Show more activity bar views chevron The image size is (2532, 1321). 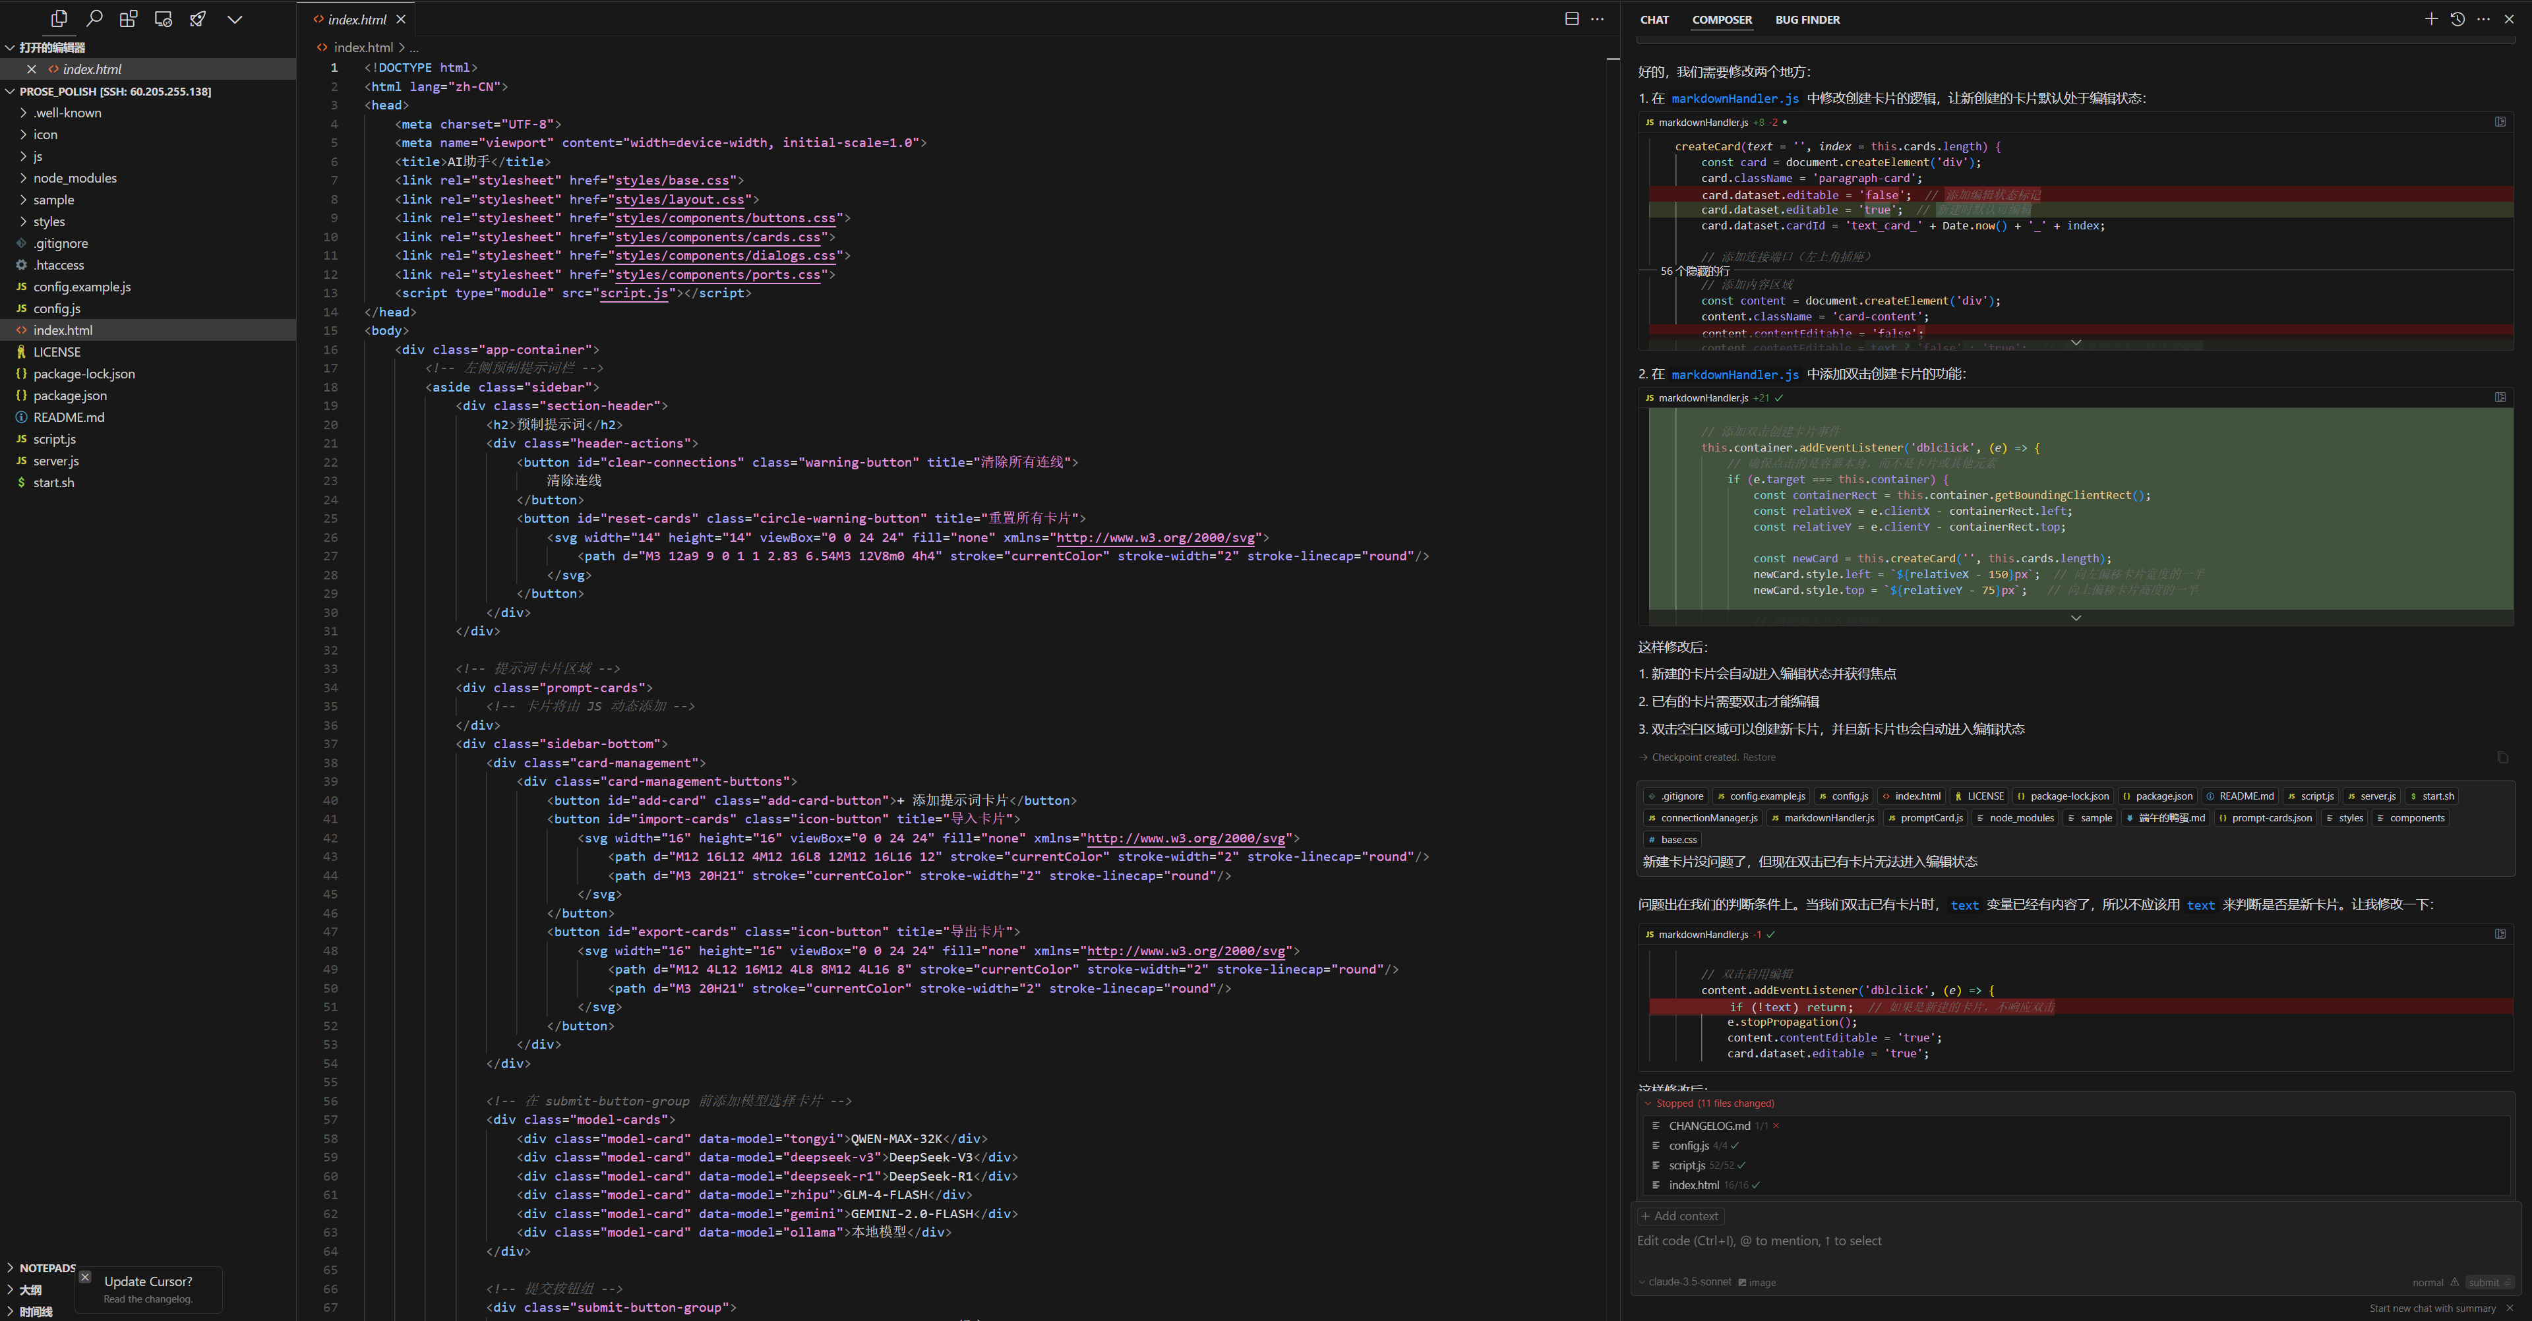(x=234, y=18)
